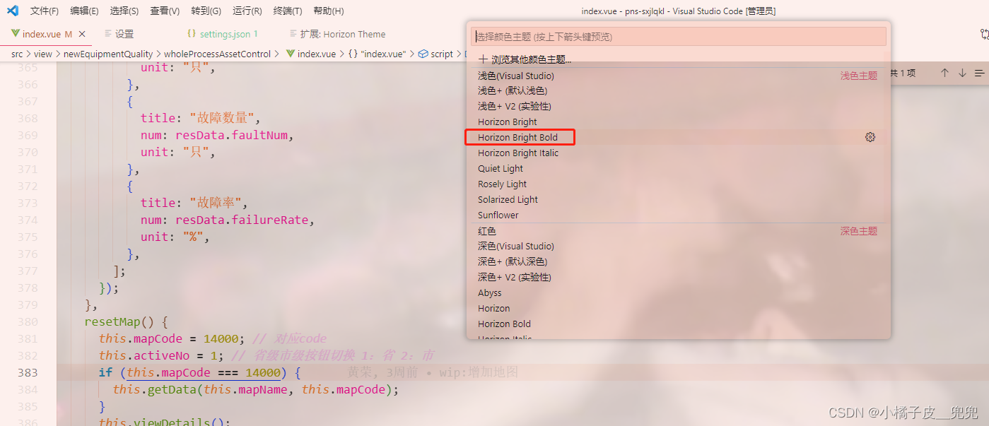Click the braces icon on settings.json tab

tap(192, 34)
